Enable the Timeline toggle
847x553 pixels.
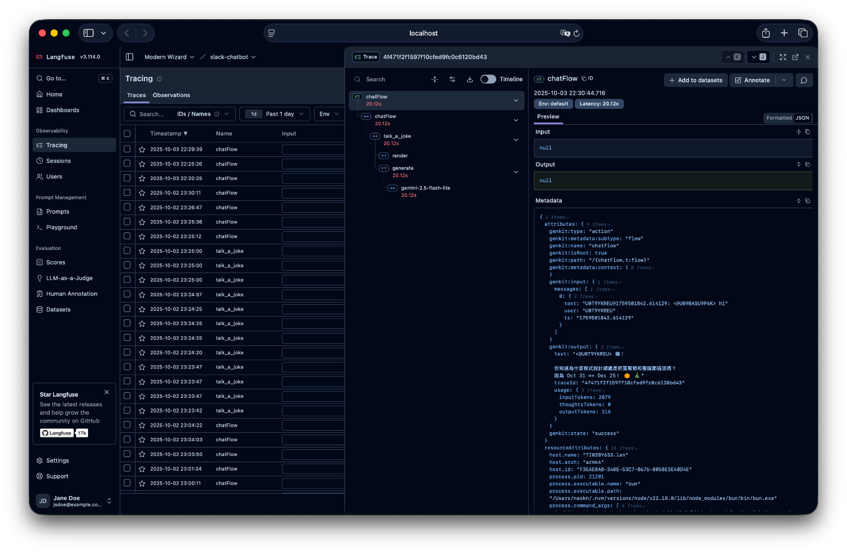click(488, 80)
